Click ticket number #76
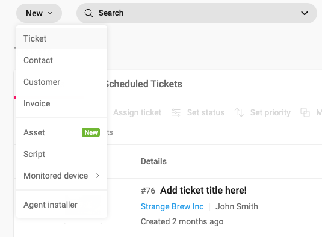Image resolution: width=322 pixels, height=237 pixels. pos(148,191)
